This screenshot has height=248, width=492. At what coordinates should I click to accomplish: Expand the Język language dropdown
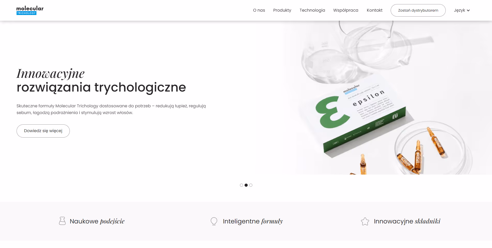[x=462, y=10]
